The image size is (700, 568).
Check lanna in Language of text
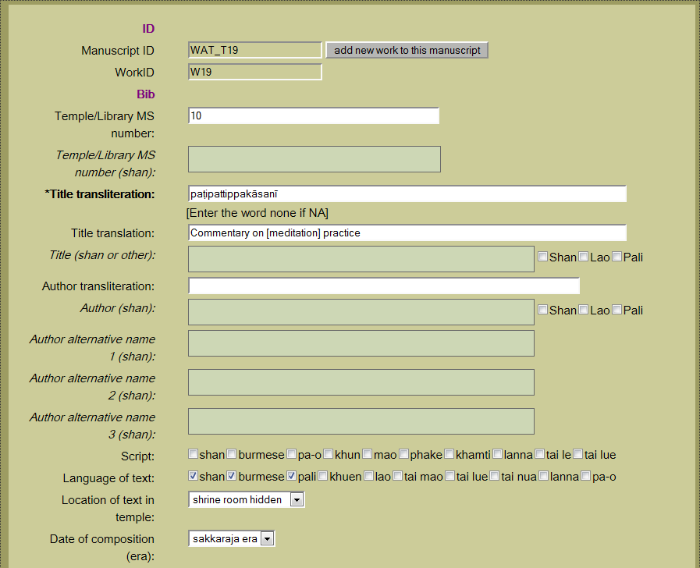[x=544, y=476]
